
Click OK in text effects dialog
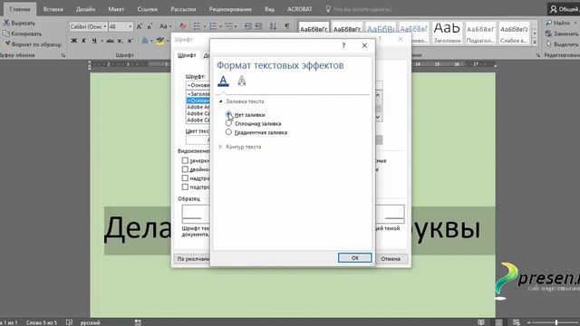354,257
